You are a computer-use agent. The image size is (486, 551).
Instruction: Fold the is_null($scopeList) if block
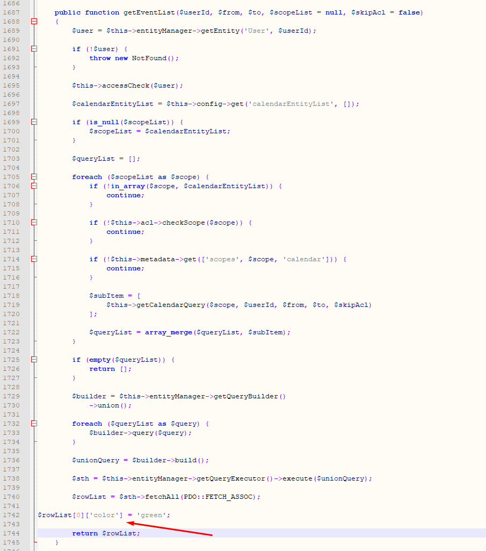tap(34, 122)
